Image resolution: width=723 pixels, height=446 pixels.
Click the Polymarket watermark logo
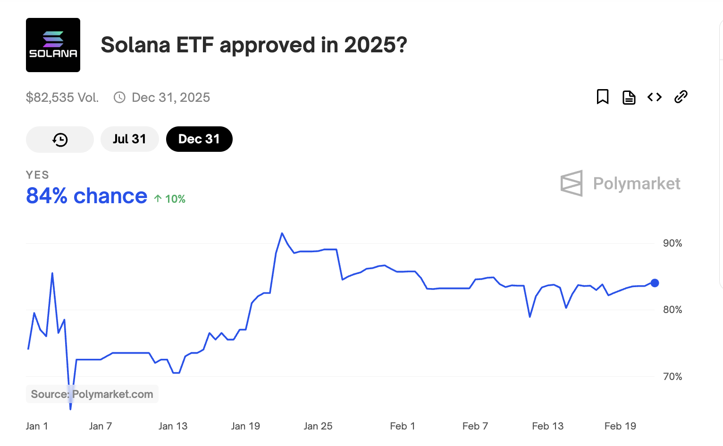click(620, 183)
